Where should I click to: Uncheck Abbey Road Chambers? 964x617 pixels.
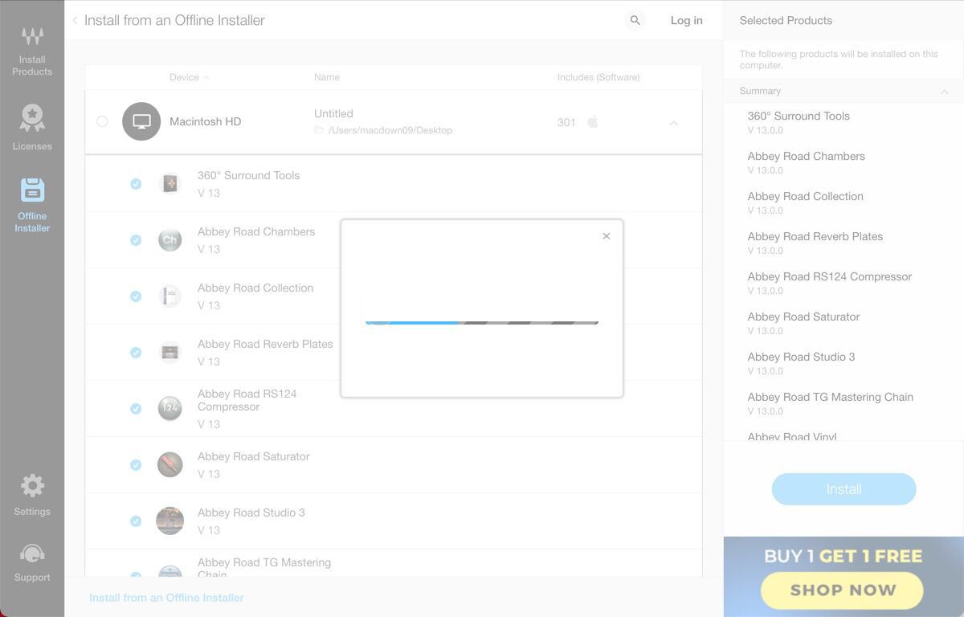136,240
